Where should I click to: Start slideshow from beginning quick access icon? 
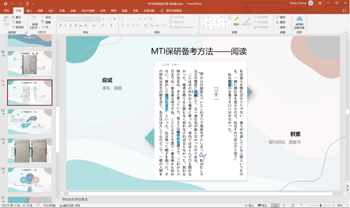tap(27, 3)
